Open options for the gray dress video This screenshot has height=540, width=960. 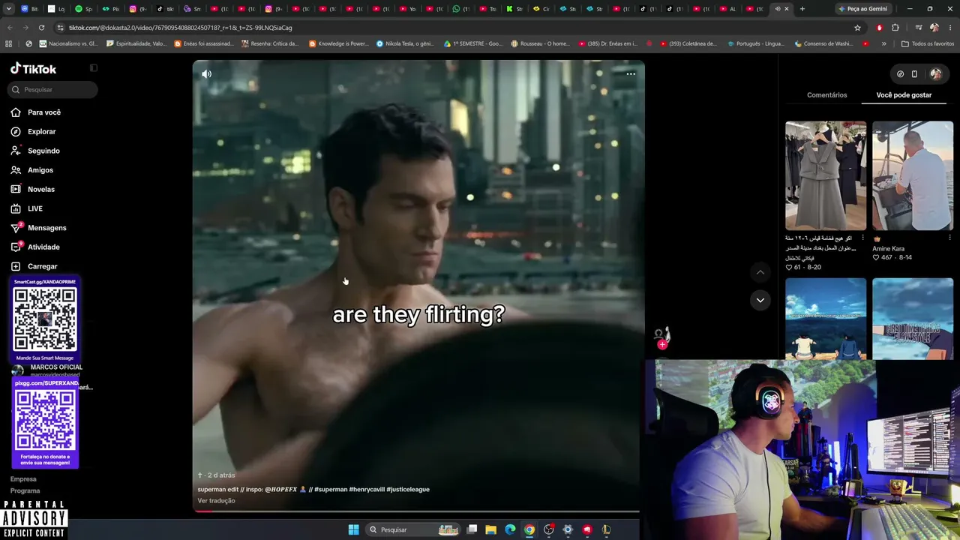point(862,238)
